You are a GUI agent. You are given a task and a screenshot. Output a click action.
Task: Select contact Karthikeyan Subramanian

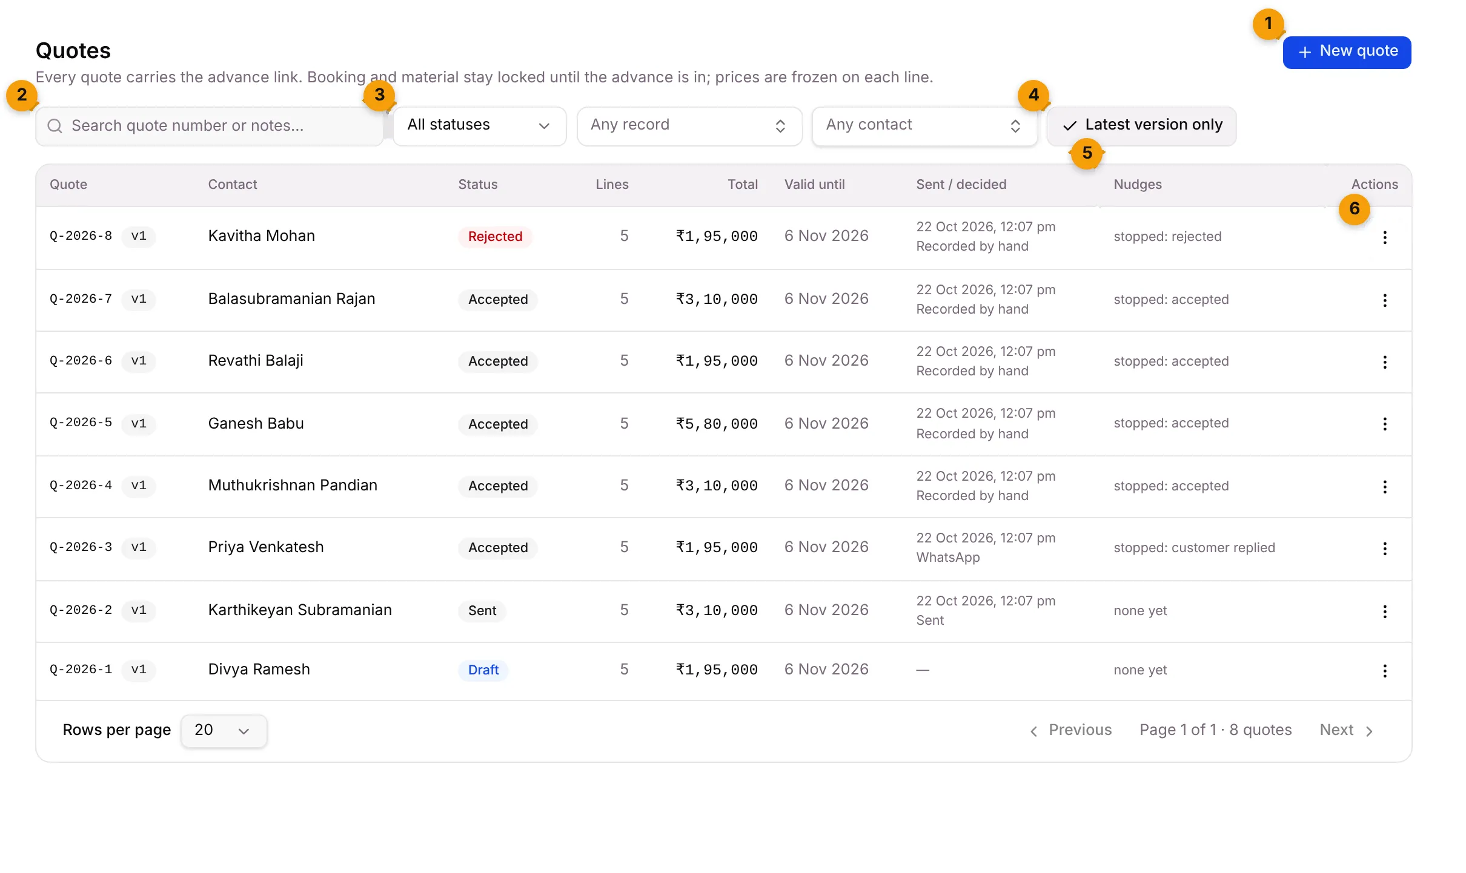point(300,610)
